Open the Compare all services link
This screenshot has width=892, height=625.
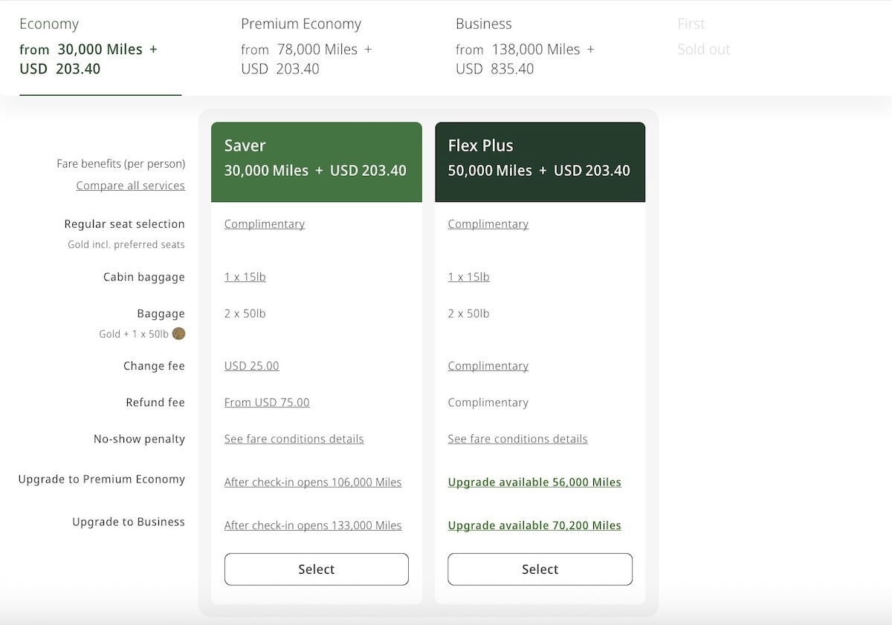[x=130, y=186]
